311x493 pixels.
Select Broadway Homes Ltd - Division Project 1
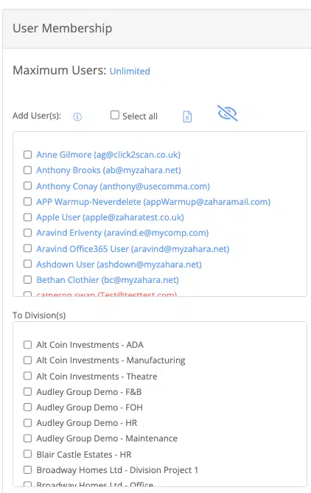(x=28, y=469)
